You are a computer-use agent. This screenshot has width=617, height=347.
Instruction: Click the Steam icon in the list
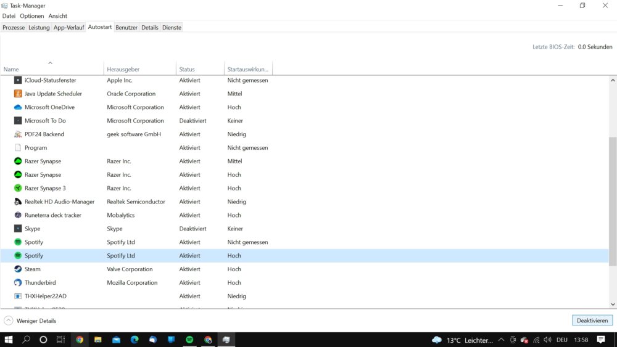[x=18, y=269]
